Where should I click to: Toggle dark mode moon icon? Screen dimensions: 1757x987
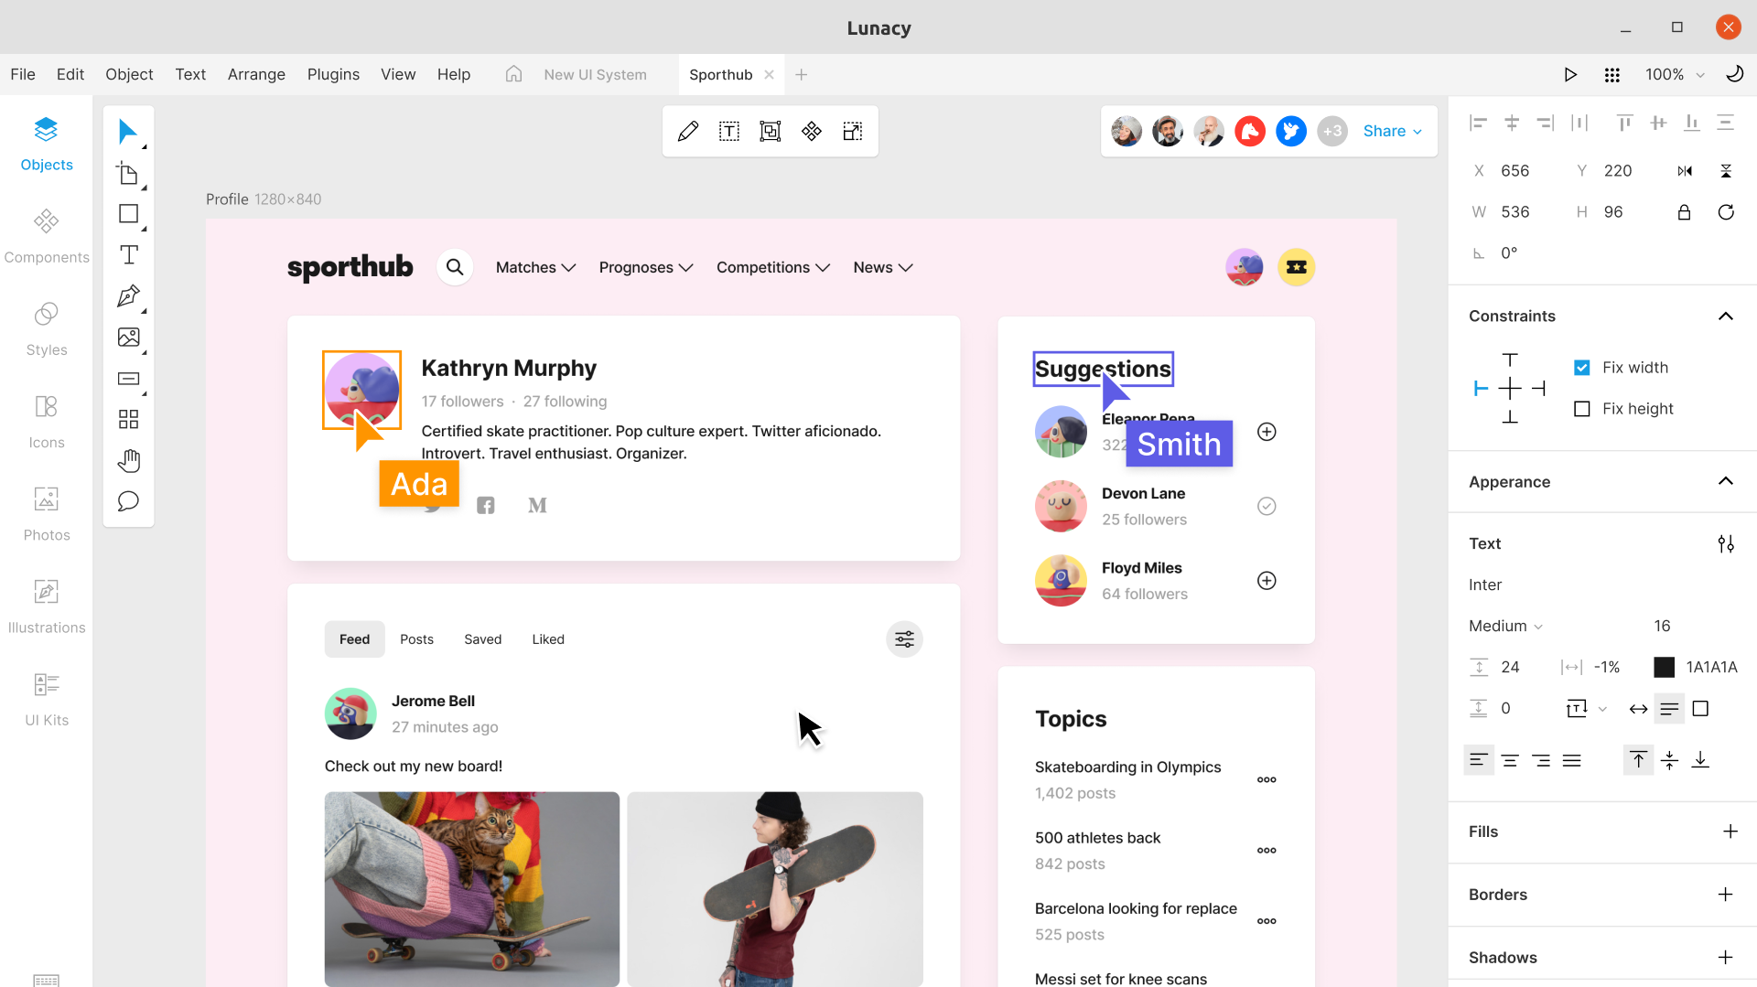tap(1734, 75)
